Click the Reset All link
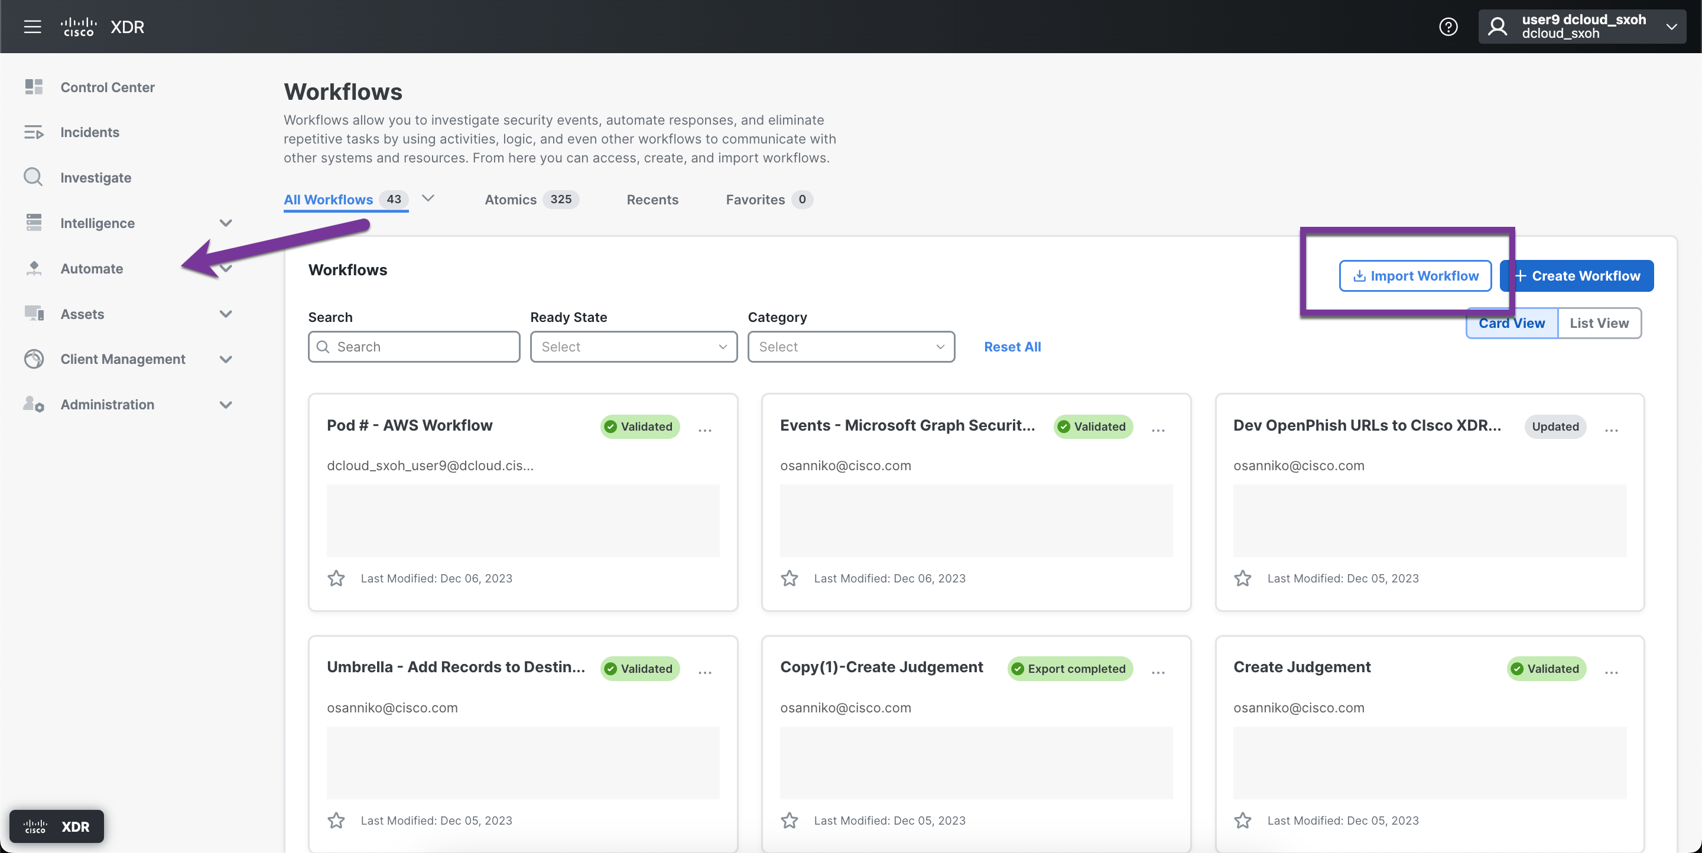This screenshot has width=1702, height=853. (1012, 347)
